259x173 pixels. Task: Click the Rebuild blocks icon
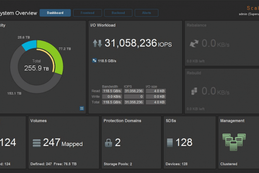[x=194, y=91]
